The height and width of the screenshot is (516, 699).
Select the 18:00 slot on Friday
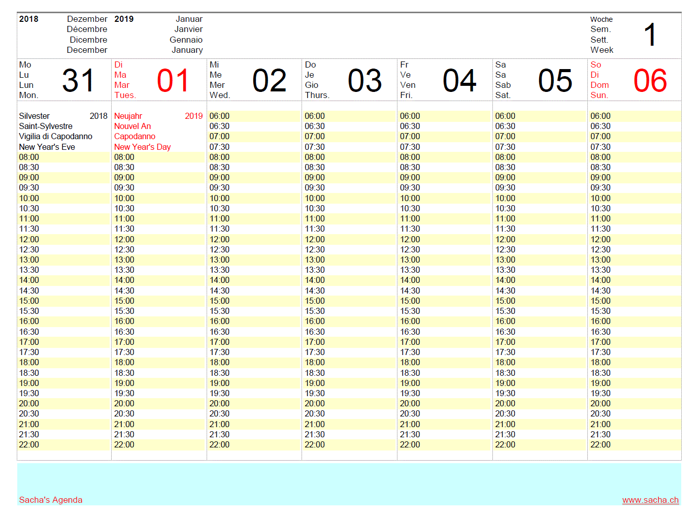[444, 362]
